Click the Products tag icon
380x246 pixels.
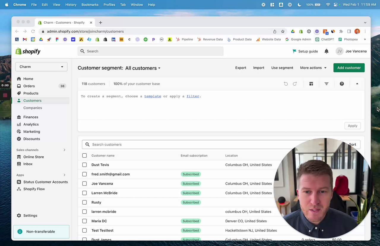(x=19, y=93)
